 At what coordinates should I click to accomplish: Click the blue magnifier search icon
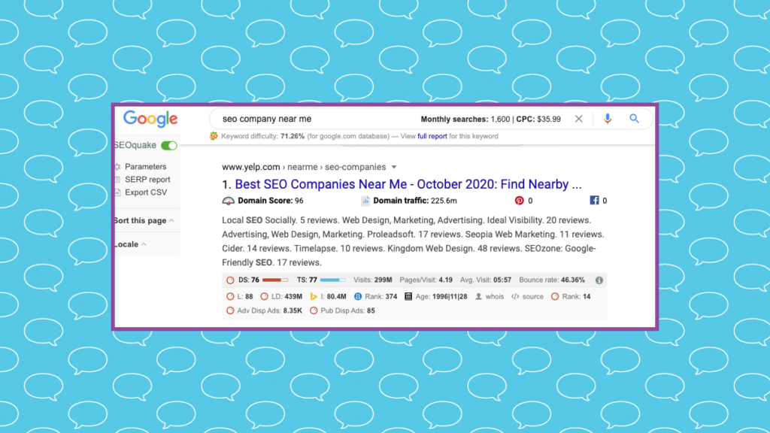point(634,119)
